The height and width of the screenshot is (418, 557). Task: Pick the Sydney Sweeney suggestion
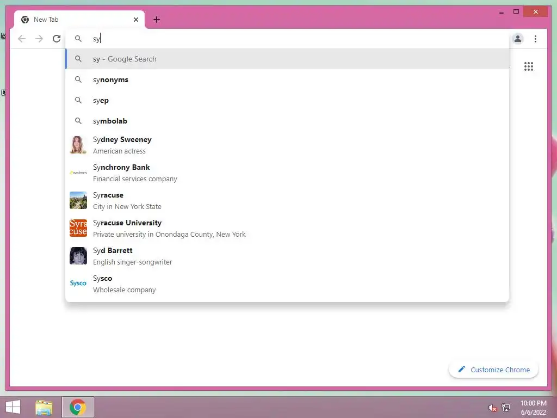click(287, 145)
